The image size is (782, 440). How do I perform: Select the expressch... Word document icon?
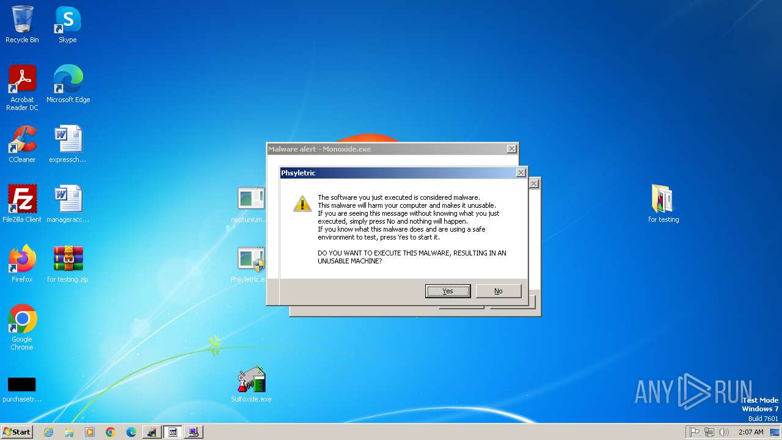pos(68,144)
